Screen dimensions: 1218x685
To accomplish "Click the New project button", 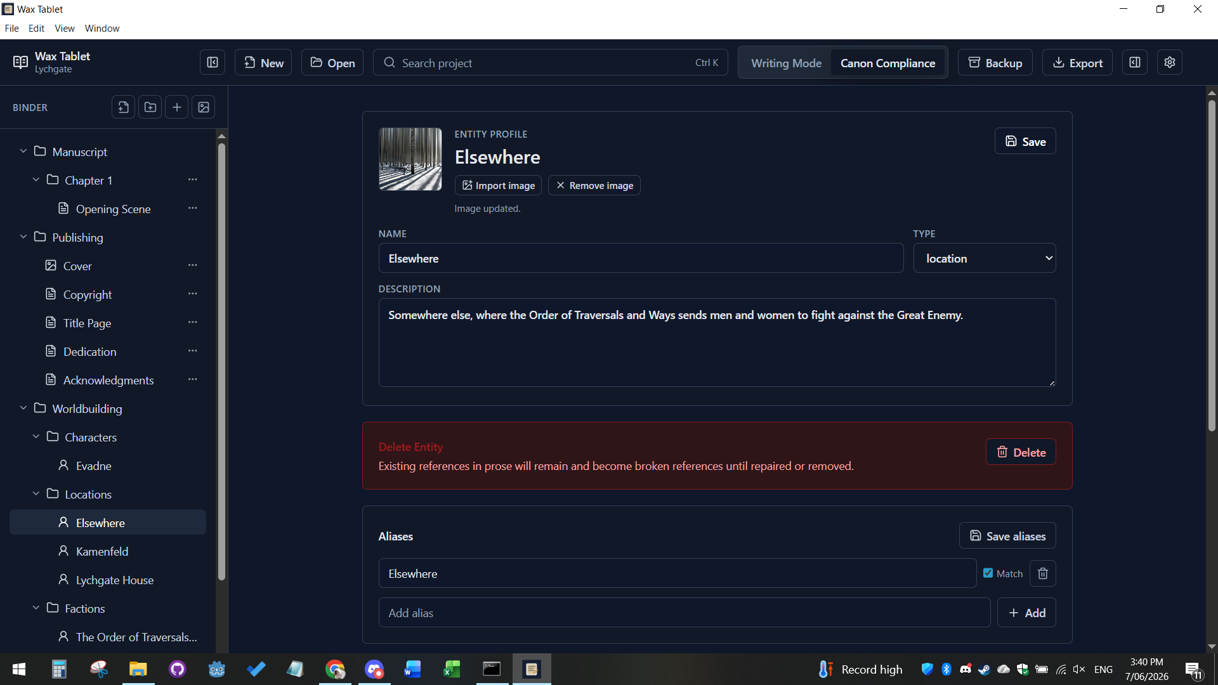I will [x=263, y=62].
